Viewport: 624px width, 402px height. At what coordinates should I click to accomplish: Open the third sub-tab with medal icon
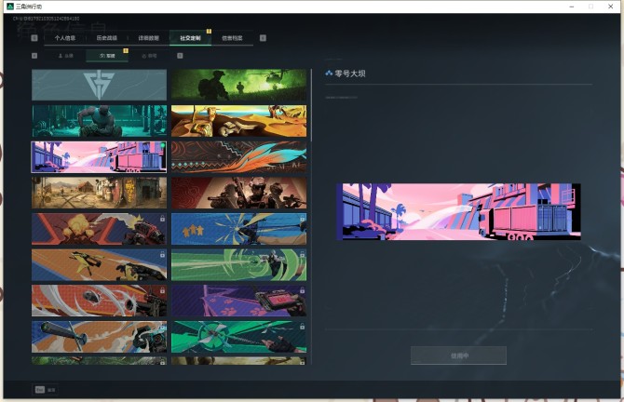point(149,56)
